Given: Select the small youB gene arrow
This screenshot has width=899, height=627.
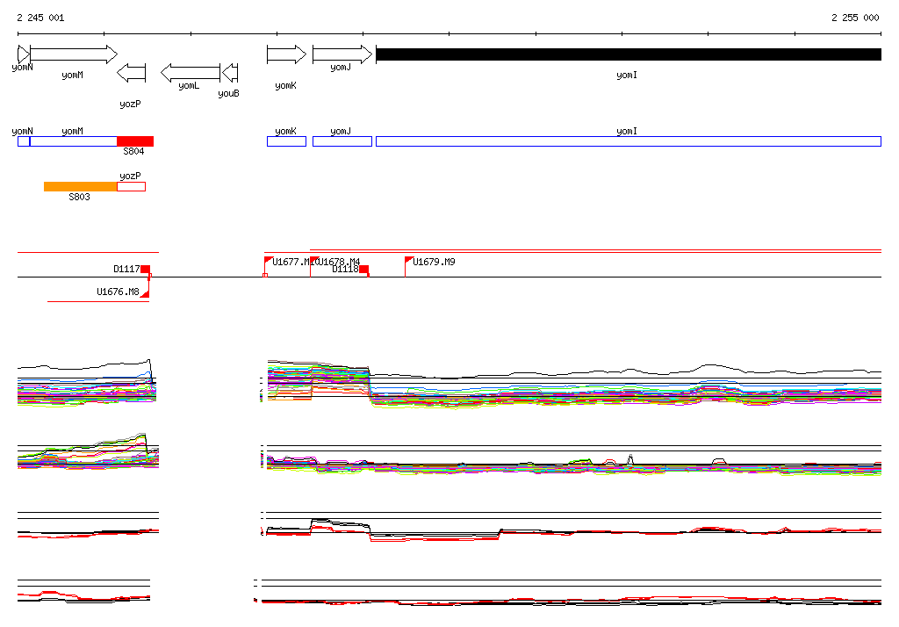Looking at the screenshot, I should 229,73.
